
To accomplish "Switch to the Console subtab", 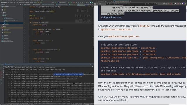I will click(11, 66).
